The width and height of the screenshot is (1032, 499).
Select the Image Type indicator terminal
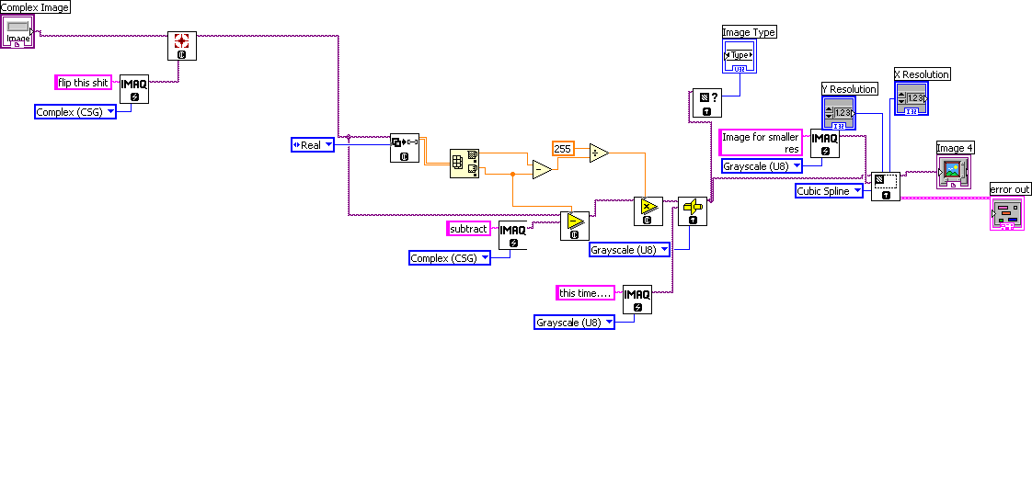740,56
